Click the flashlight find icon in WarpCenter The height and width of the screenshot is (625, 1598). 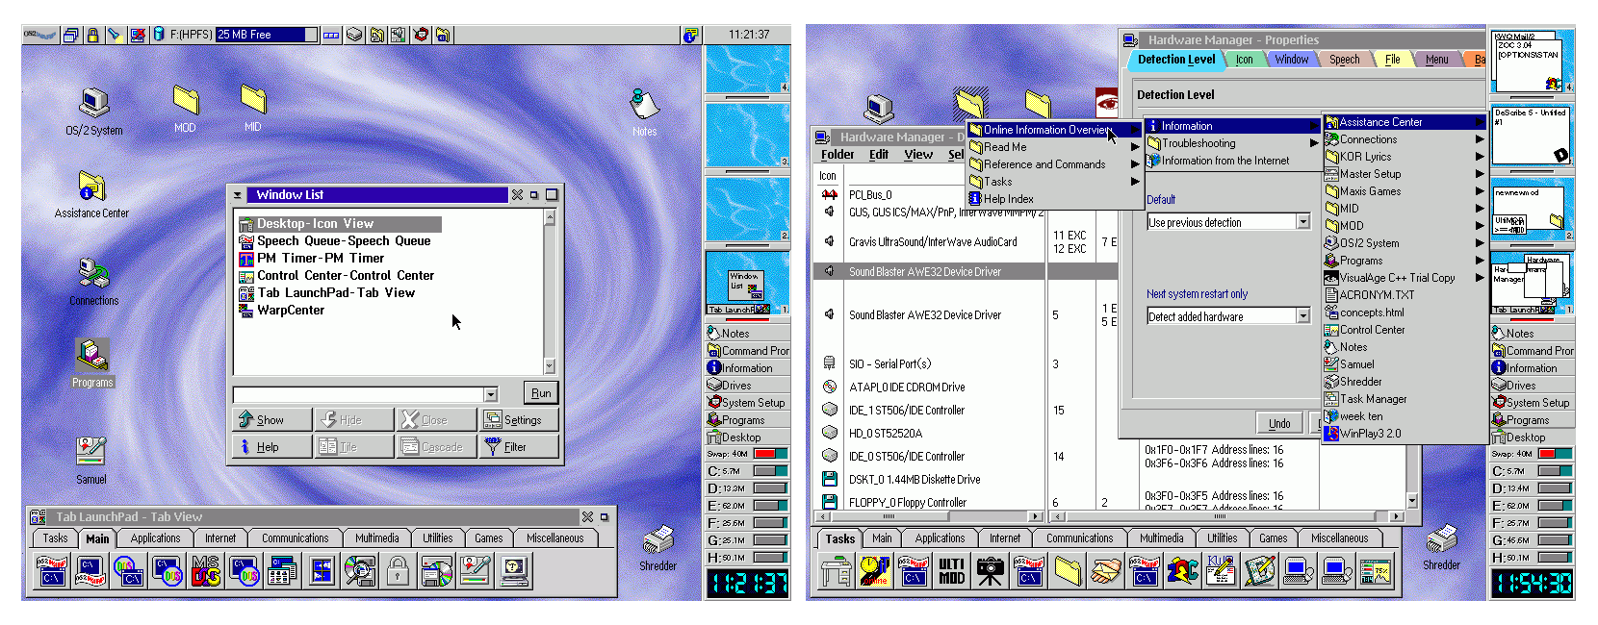click(115, 35)
